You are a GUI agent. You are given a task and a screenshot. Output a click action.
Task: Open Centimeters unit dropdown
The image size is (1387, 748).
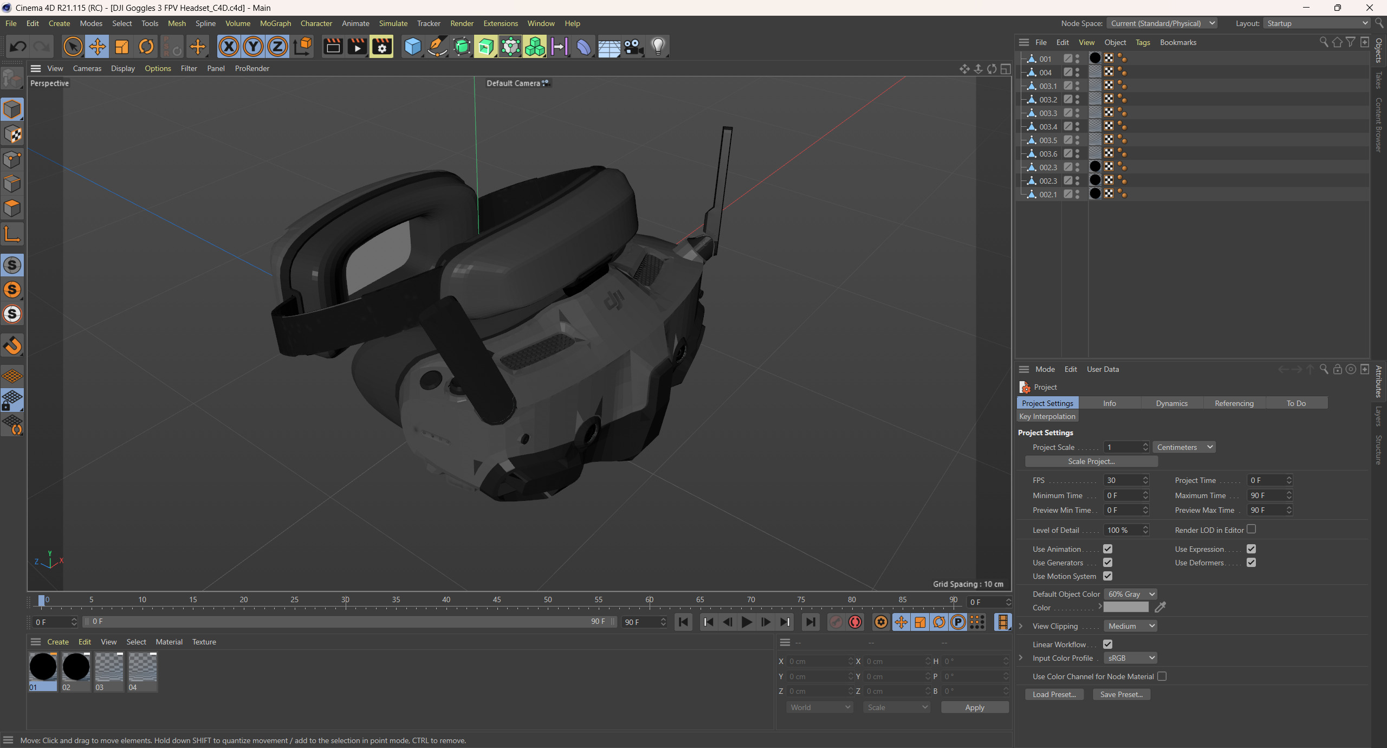click(1184, 447)
